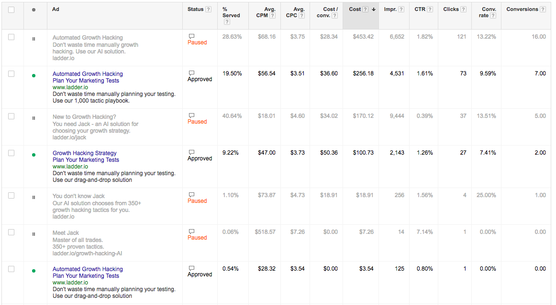Open help for the Cost column
Screen dimensions: 556x305
coord(364,8)
